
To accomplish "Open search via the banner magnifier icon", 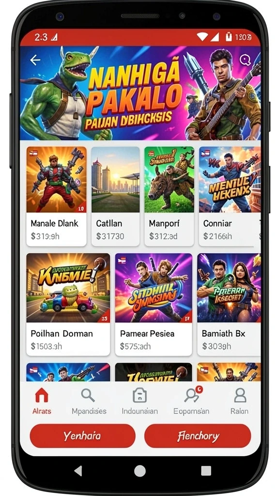I will point(245,60).
